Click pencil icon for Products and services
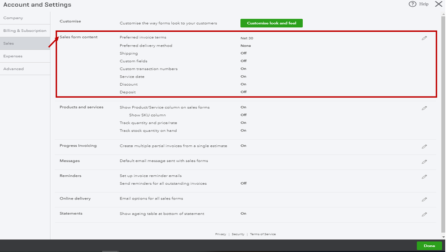Viewport: 448px width, 252px height. tap(424, 108)
